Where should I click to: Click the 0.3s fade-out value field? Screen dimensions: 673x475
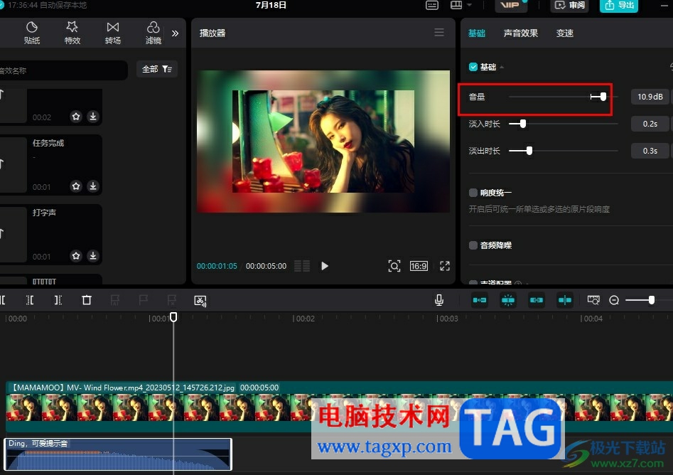(x=650, y=151)
